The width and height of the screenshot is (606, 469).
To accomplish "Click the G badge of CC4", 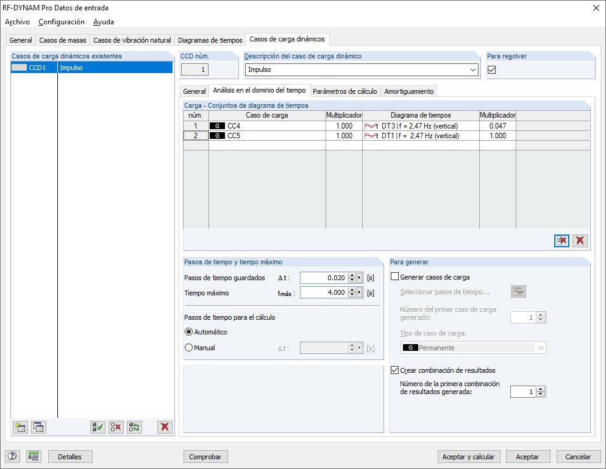I will click(x=217, y=126).
